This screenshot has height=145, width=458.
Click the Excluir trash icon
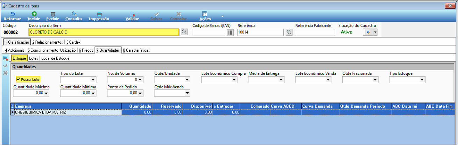click(53, 14)
